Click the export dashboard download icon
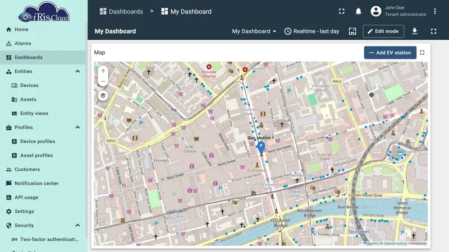 [x=414, y=31]
